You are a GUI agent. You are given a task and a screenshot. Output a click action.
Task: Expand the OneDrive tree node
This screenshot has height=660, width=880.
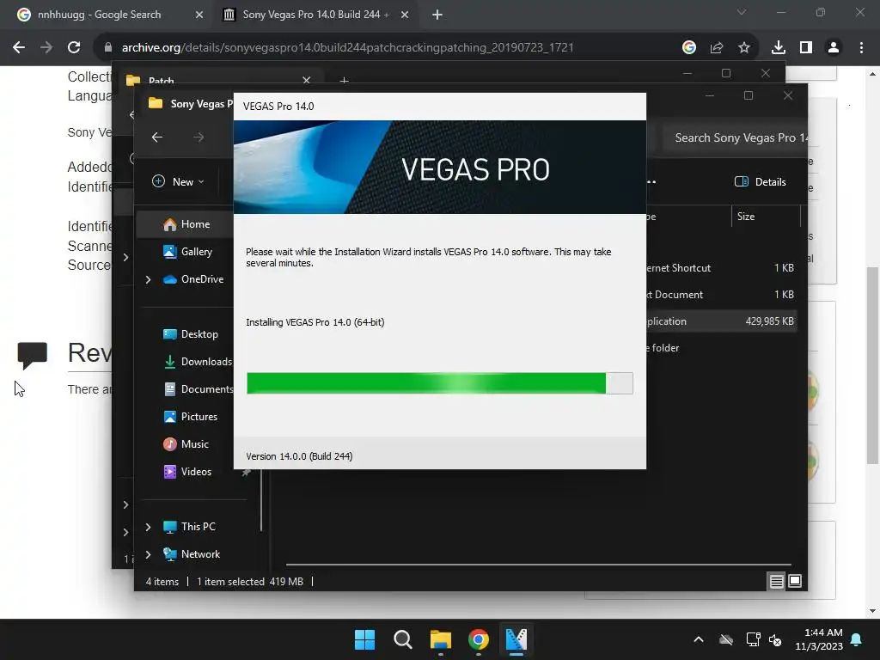click(148, 279)
